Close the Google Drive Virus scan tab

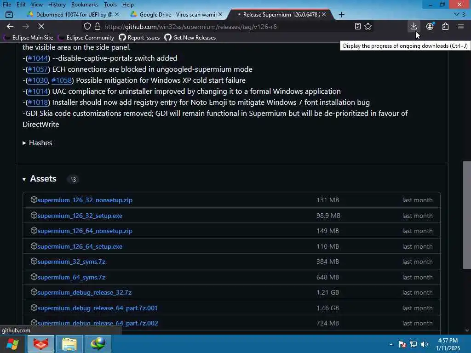220,14
